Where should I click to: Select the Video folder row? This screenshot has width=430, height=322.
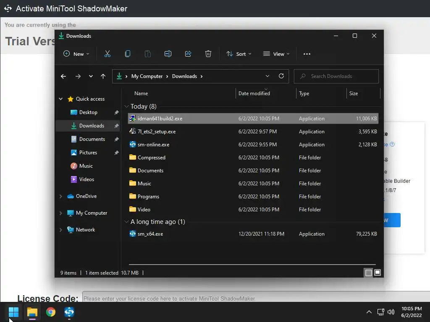253,210
